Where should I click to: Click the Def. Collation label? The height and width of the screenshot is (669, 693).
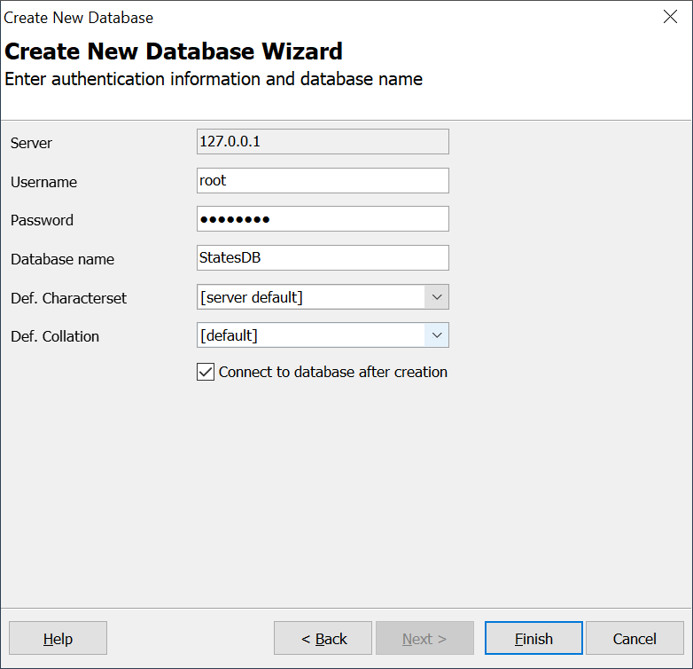55,336
